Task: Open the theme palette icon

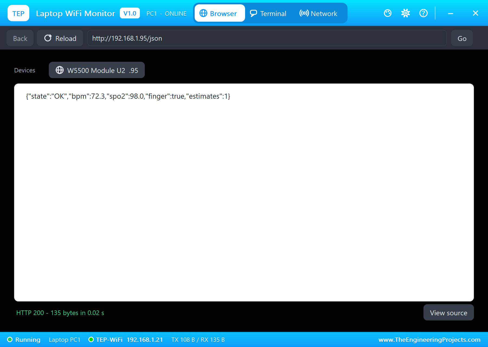Action: click(388, 13)
